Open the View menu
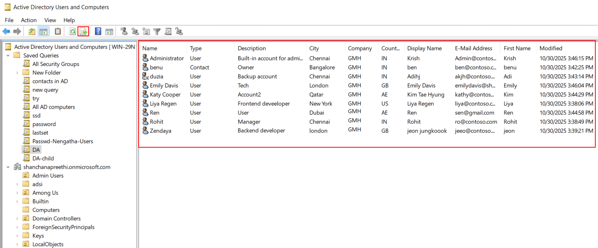598x248 pixels. pyautogui.click(x=50, y=20)
